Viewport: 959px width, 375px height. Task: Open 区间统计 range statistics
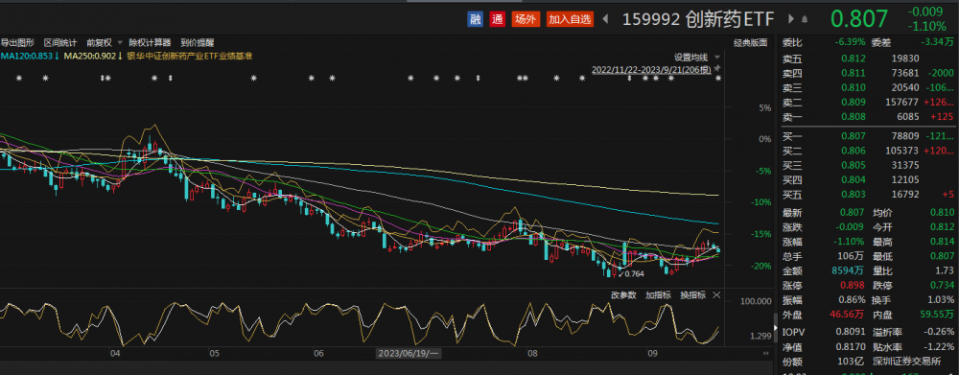[60, 43]
